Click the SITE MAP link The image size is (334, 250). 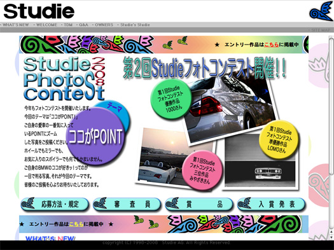pyautogui.click(x=321, y=30)
